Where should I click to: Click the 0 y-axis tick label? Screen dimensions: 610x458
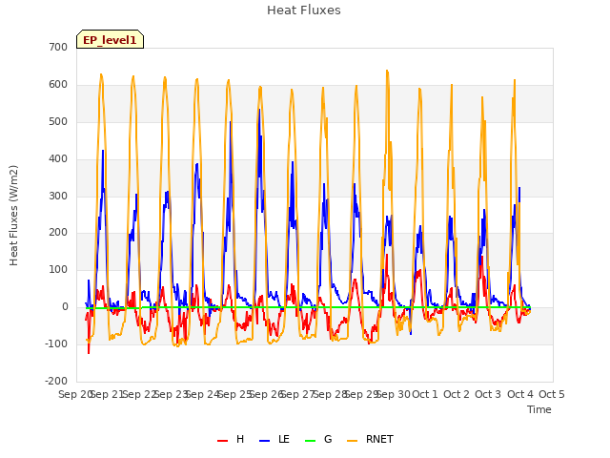tap(65, 307)
